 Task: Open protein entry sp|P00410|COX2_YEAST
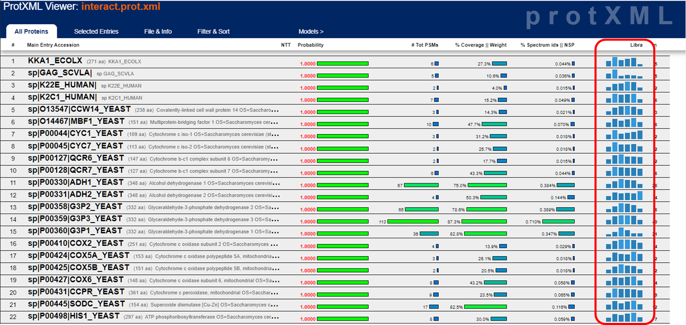click(76, 243)
